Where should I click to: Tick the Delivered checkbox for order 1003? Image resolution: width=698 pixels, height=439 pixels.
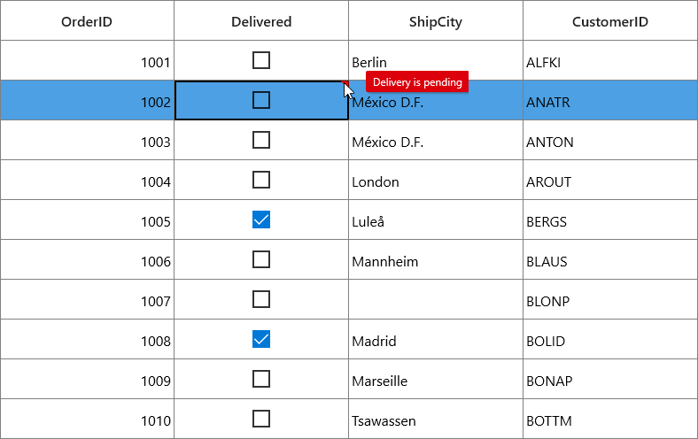coord(260,140)
